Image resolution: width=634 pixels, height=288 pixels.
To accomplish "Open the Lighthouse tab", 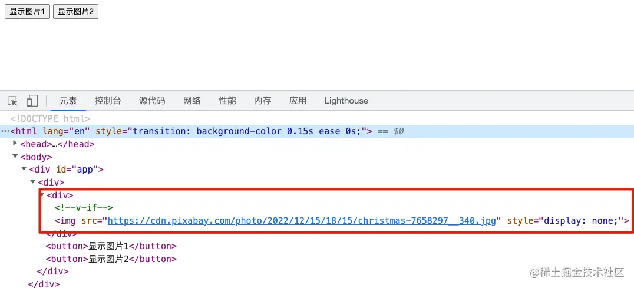I will click(346, 101).
